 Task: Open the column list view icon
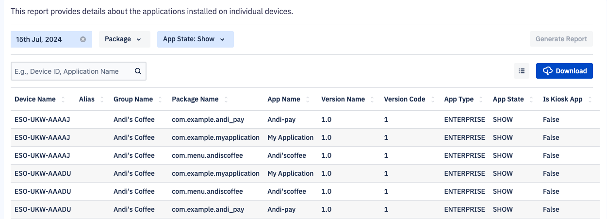tap(522, 71)
